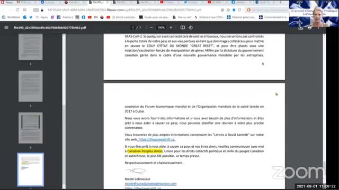The height and width of the screenshot is (190, 339).
Task: Click the 100% zoom level field
Action: pyautogui.click(x=161, y=27)
